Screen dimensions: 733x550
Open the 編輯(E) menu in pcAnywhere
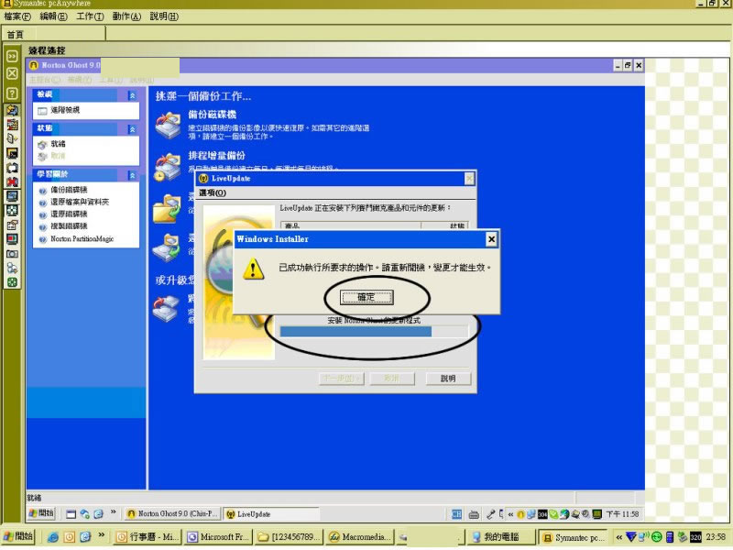click(54, 16)
